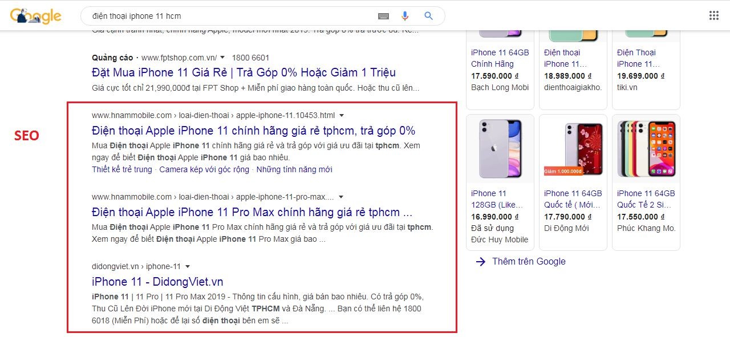Click seller name 'Bạch Long Mobi'
This screenshot has width=730, height=337.
[500, 87]
